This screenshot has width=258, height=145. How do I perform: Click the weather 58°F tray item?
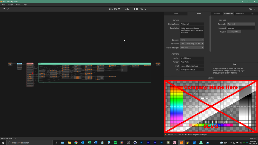coord(224,143)
